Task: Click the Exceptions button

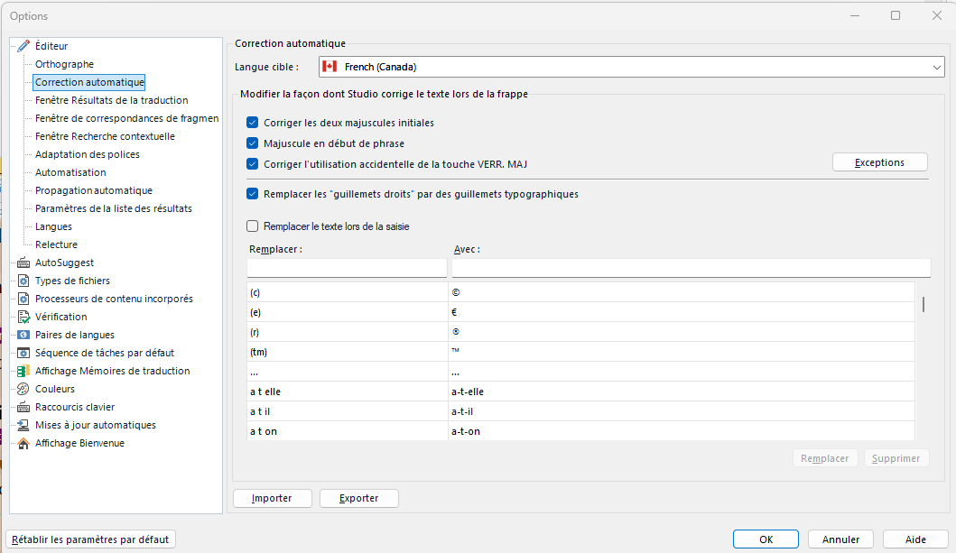Action: 879,161
